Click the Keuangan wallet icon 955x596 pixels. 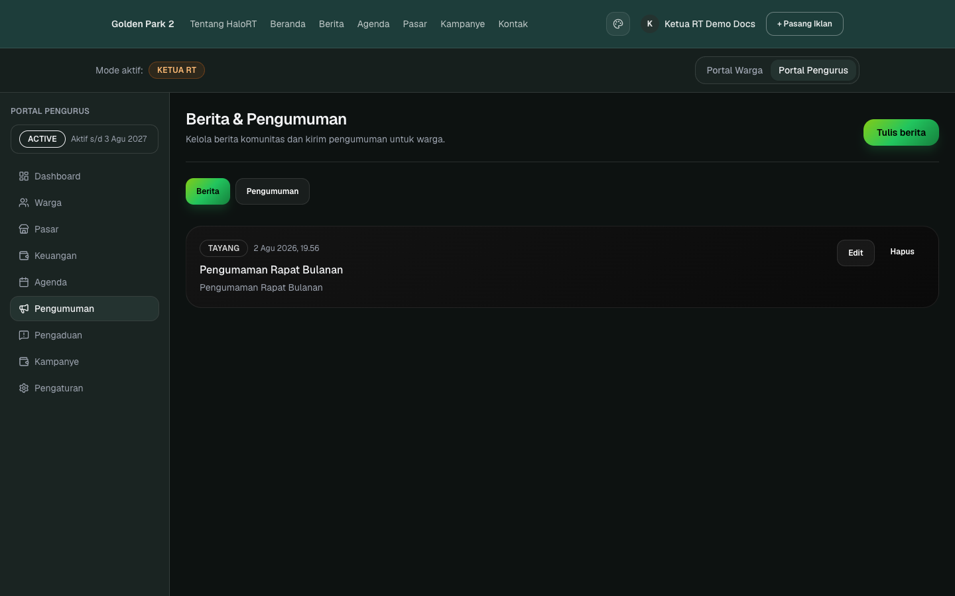24,256
